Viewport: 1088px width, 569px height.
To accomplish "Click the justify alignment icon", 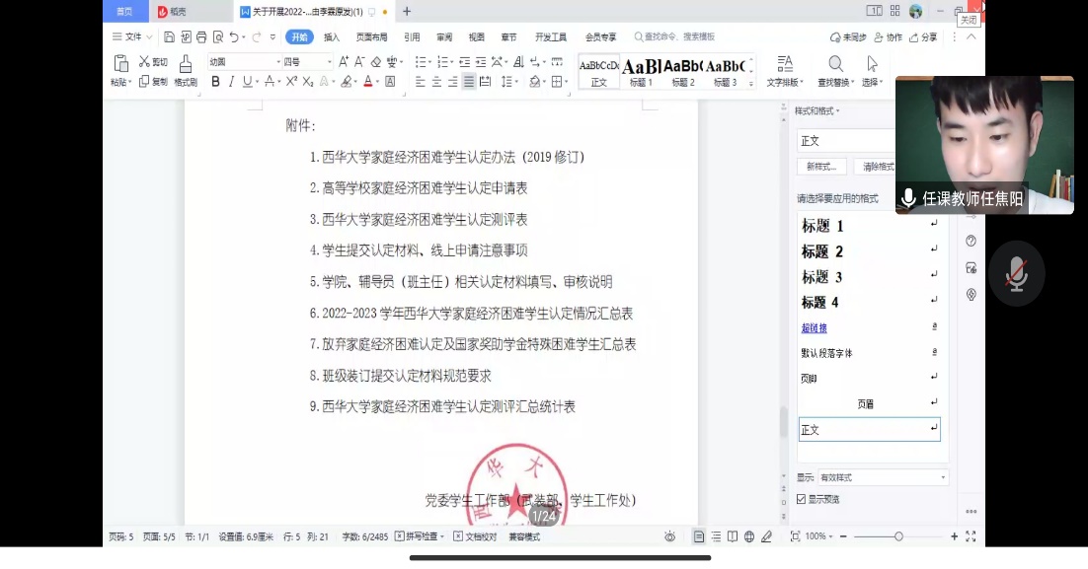I will [x=469, y=82].
